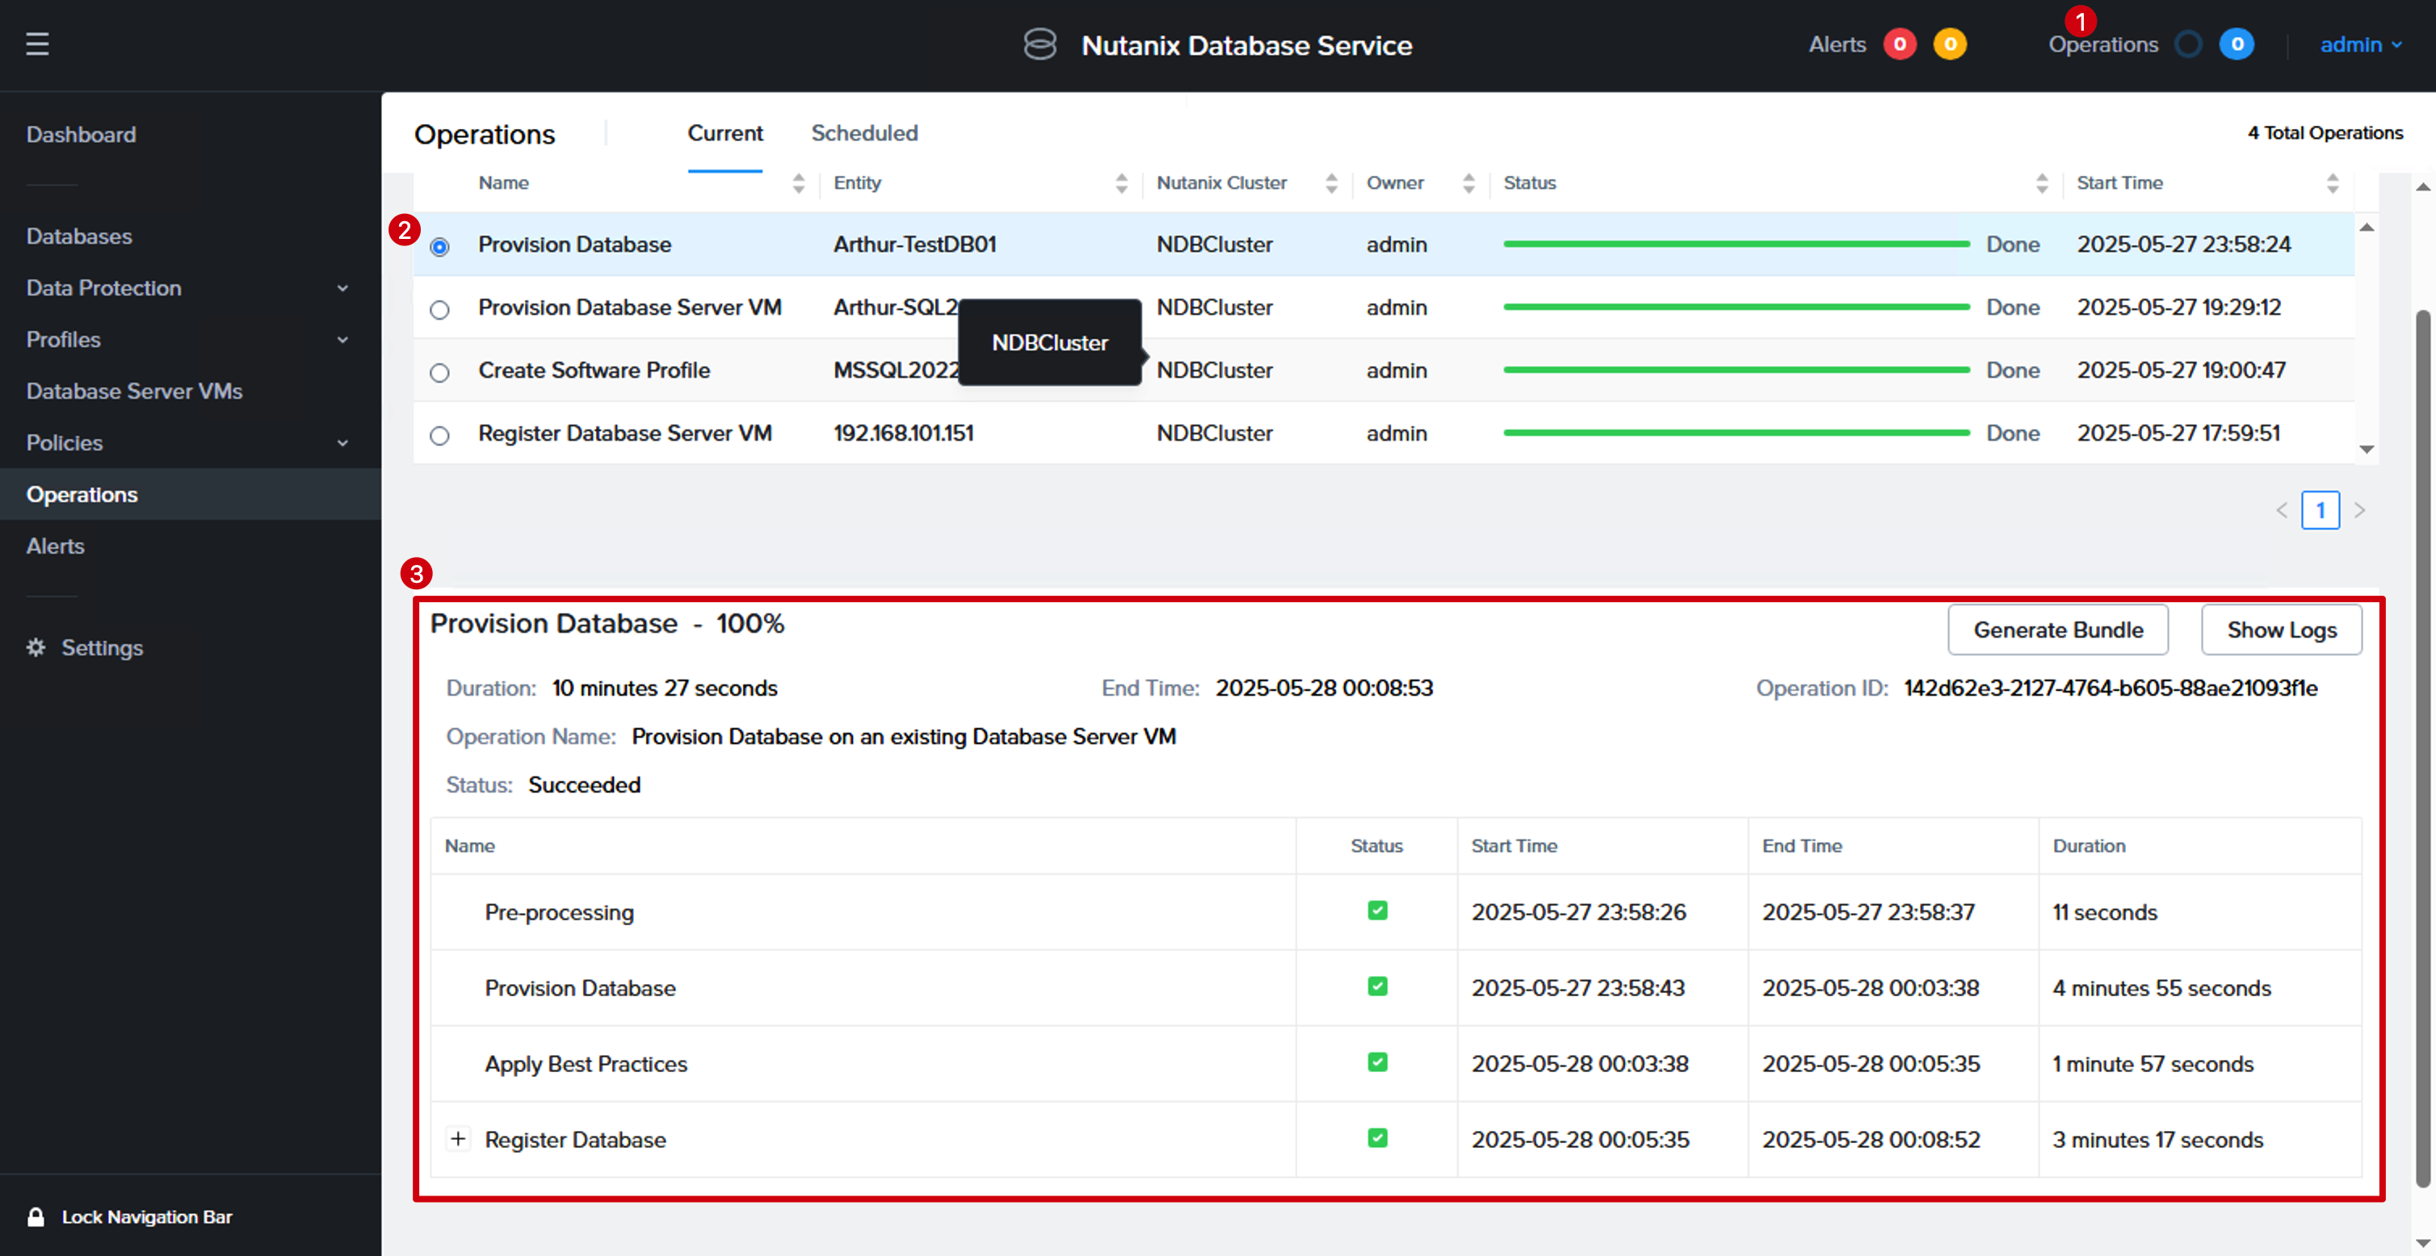Open Database Server VMs in sidebar

coord(134,391)
